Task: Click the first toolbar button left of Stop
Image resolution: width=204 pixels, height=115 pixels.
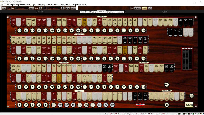Action: point(4,8)
